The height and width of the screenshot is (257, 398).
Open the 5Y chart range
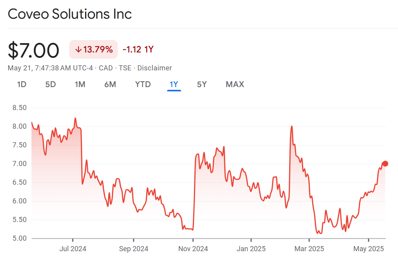202,84
